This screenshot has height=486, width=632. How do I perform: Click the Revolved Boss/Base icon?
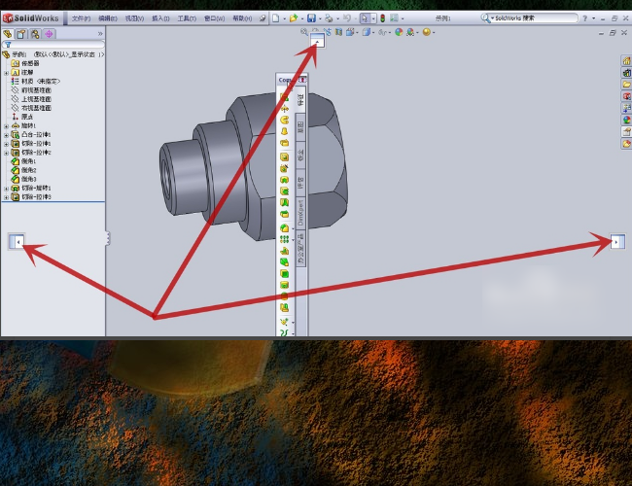pyautogui.click(x=285, y=109)
